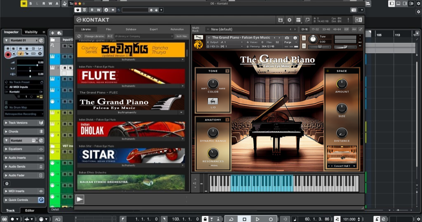This screenshot has width=422, height=222.
Task: Switch to the Visibility tab
Action: [x=31, y=32]
